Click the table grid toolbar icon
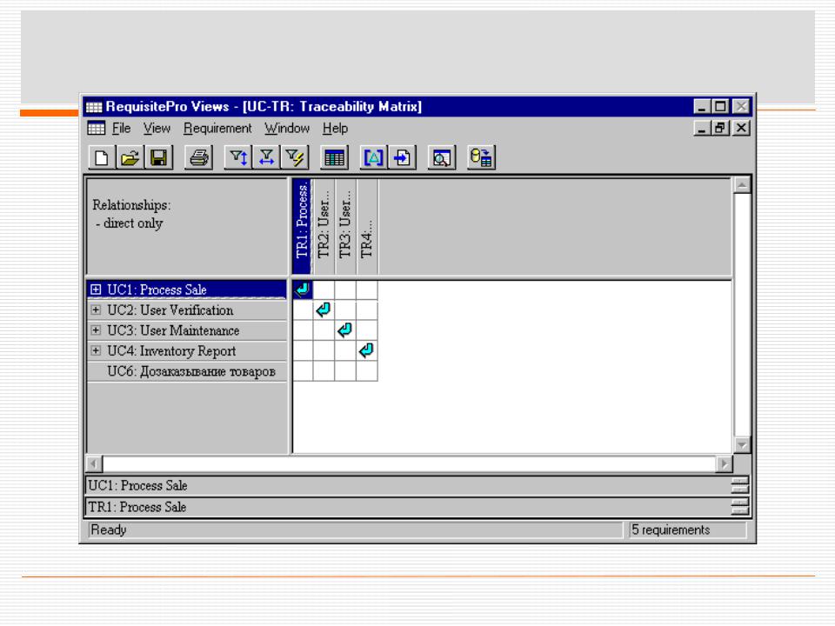Screen dimensions: 835x626 pyautogui.click(x=334, y=157)
